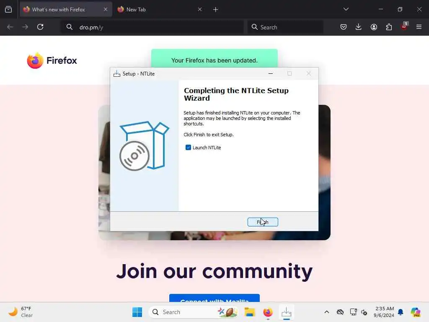
Task: Click the Setup - NTLite title bar icon
Action: pyautogui.click(x=117, y=74)
